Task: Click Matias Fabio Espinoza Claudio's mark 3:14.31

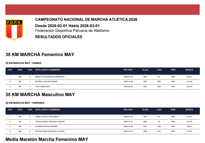Action: pyautogui.click(x=189, y=131)
